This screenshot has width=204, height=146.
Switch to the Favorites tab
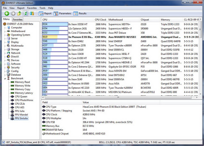point(18,19)
